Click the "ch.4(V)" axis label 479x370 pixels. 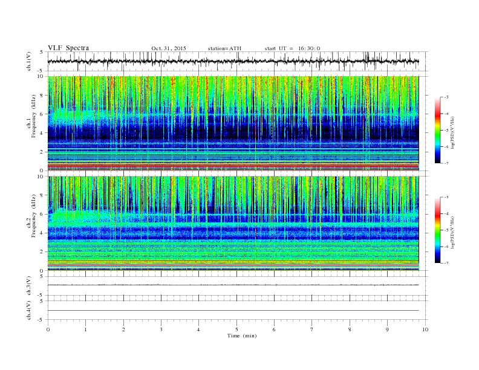(28, 310)
